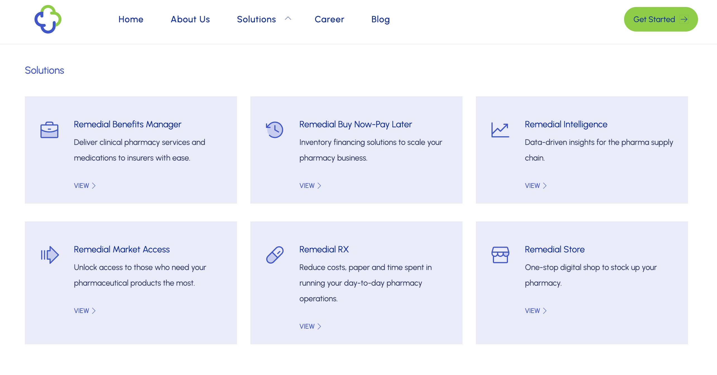
Task: Open VIEW chevron under Remedial RX
Action: coord(319,326)
